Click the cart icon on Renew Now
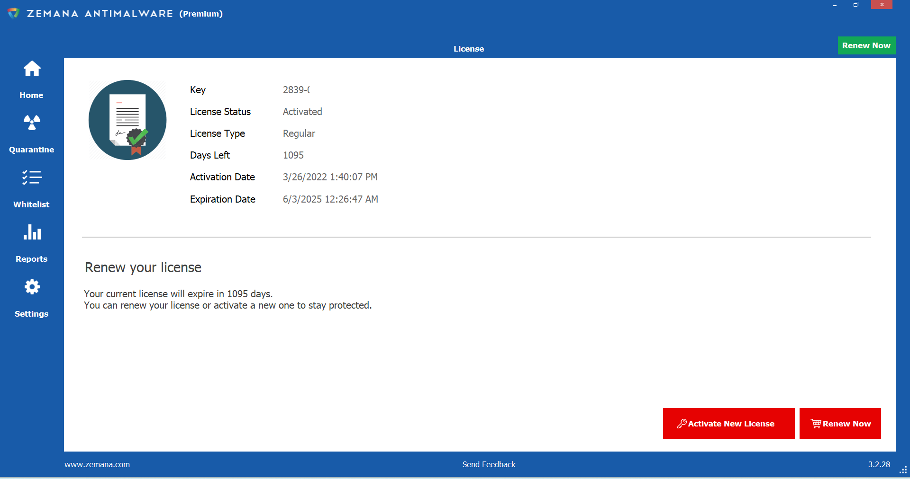 click(816, 424)
